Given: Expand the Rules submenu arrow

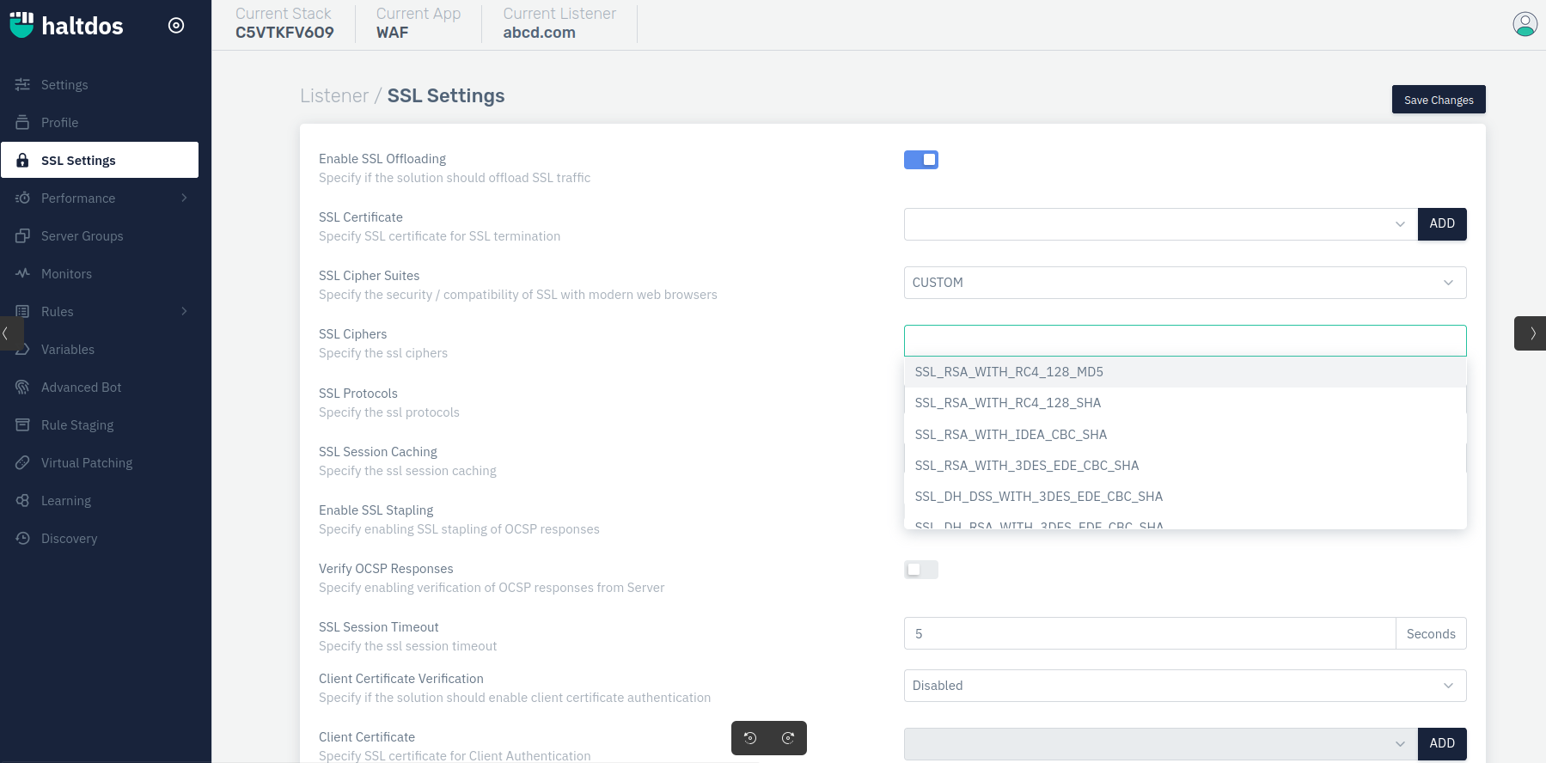Looking at the screenshot, I should click(184, 311).
